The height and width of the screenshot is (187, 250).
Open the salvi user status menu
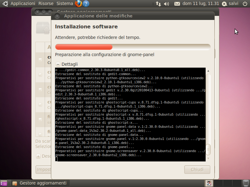230,3
